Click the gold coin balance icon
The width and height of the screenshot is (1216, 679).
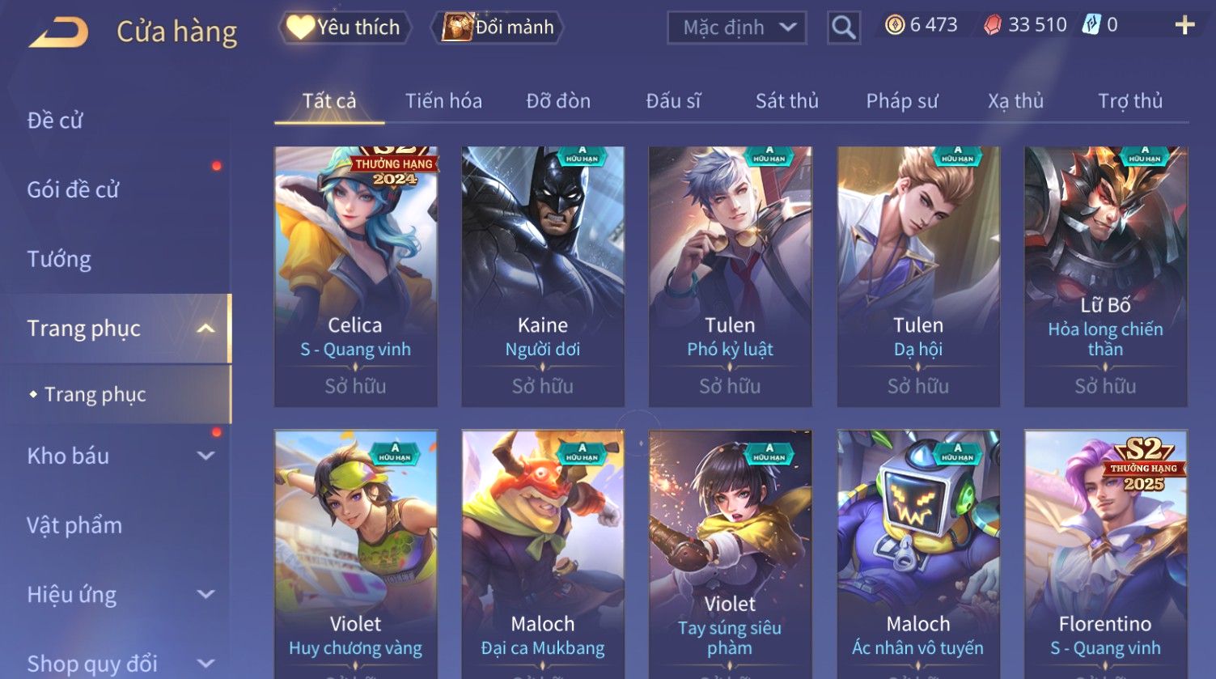click(895, 26)
